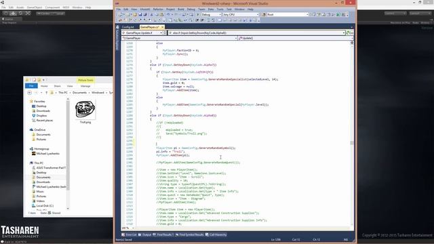
Task: Open the Find Symbol Results panel tab
Action: click(x=190, y=235)
